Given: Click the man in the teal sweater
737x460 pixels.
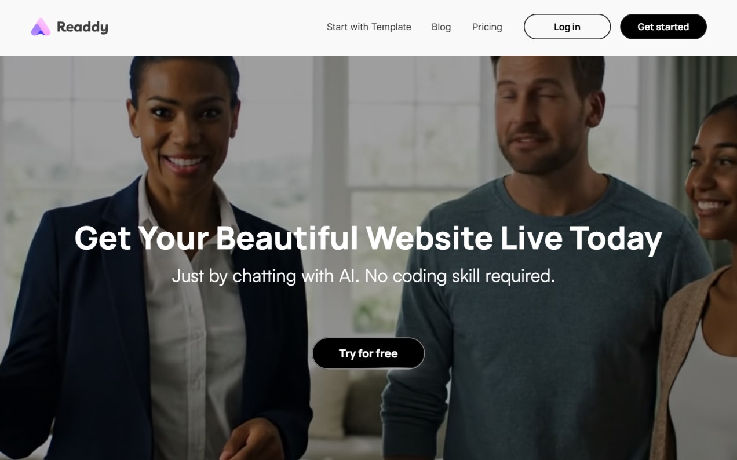Looking at the screenshot, I should click(539, 261).
